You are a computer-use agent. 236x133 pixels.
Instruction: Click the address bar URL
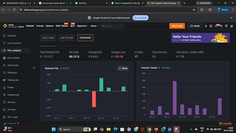tap(46, 10)
